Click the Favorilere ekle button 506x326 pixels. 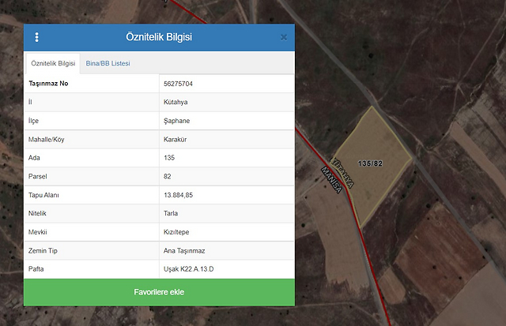[x=159, y=292]
